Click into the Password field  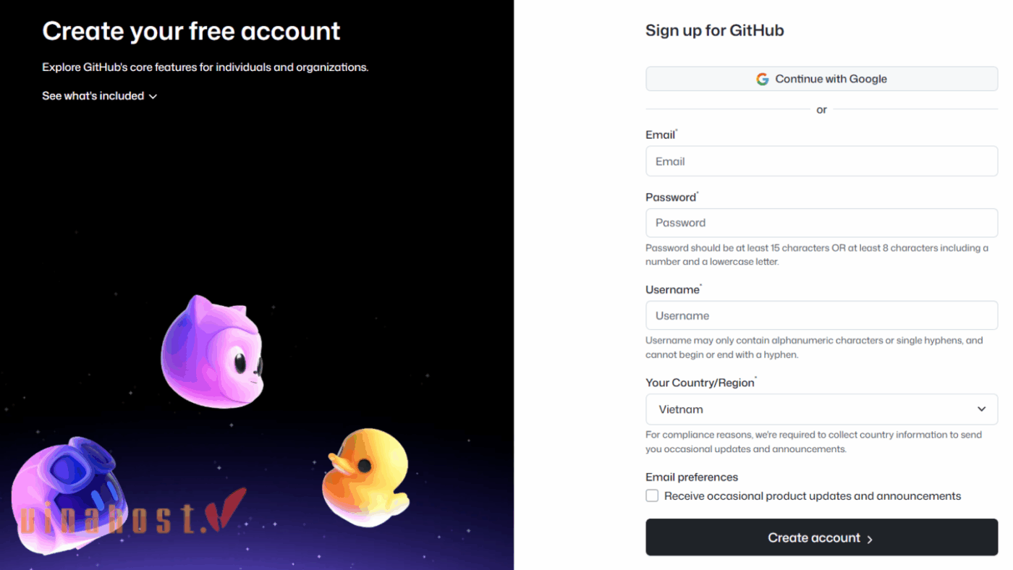(821, 223)
